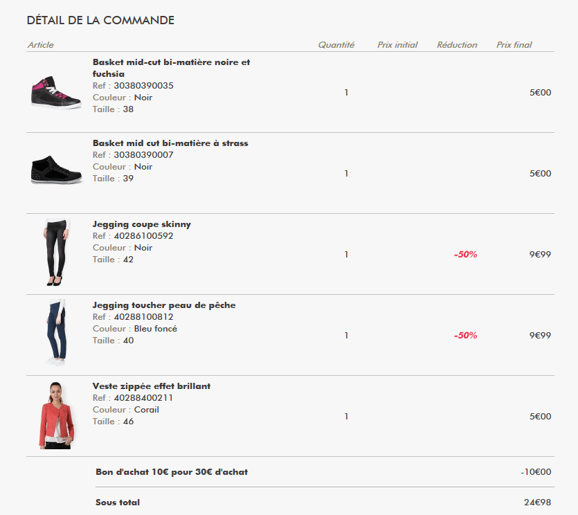578x515 pixels.
Task: Click the 'Article' column header
Action: point(41,45)
